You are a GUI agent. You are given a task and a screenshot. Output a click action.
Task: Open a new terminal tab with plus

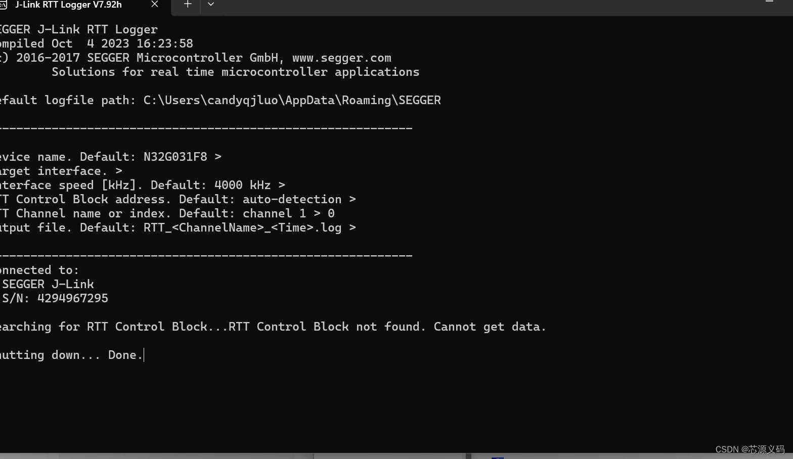coord(188,4)
